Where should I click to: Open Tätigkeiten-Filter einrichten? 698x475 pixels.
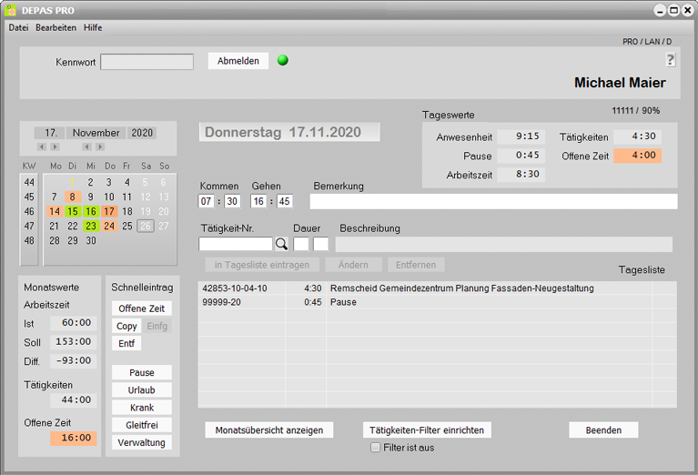428,430
